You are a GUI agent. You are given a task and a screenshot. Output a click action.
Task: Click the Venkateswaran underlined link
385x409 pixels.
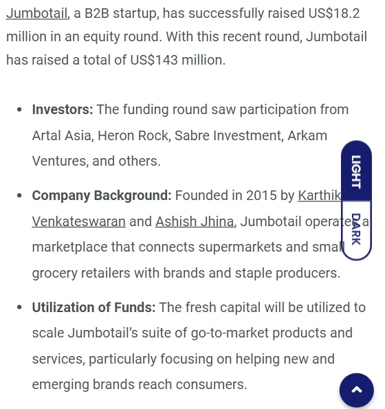[x=79, y=221]
